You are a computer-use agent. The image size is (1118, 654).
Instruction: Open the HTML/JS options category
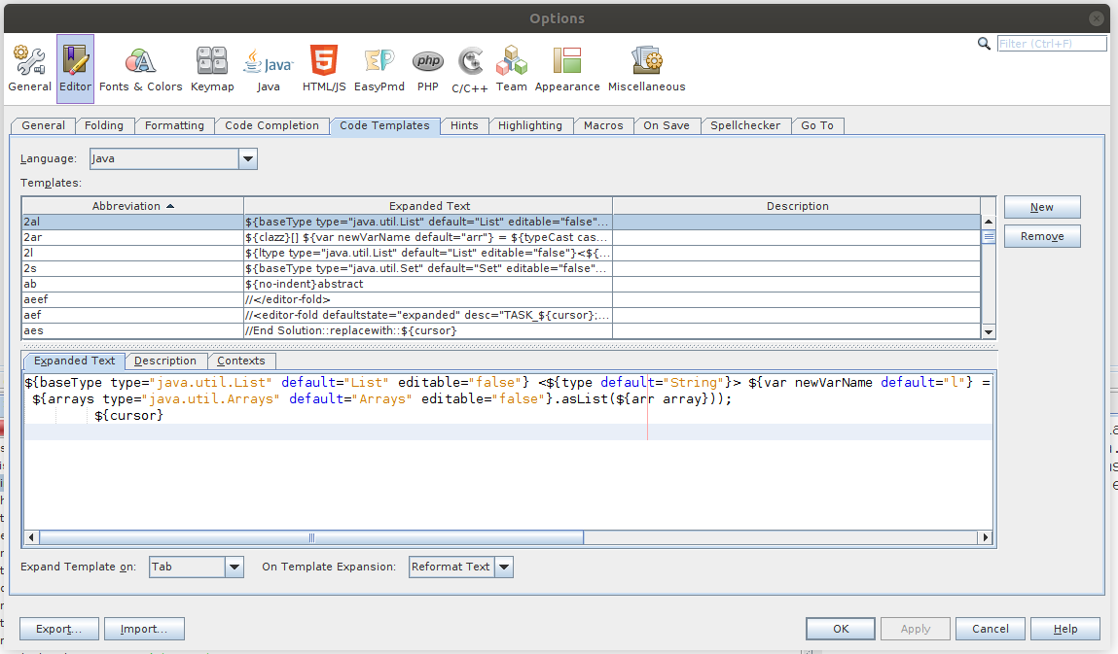tap(324, 68)
